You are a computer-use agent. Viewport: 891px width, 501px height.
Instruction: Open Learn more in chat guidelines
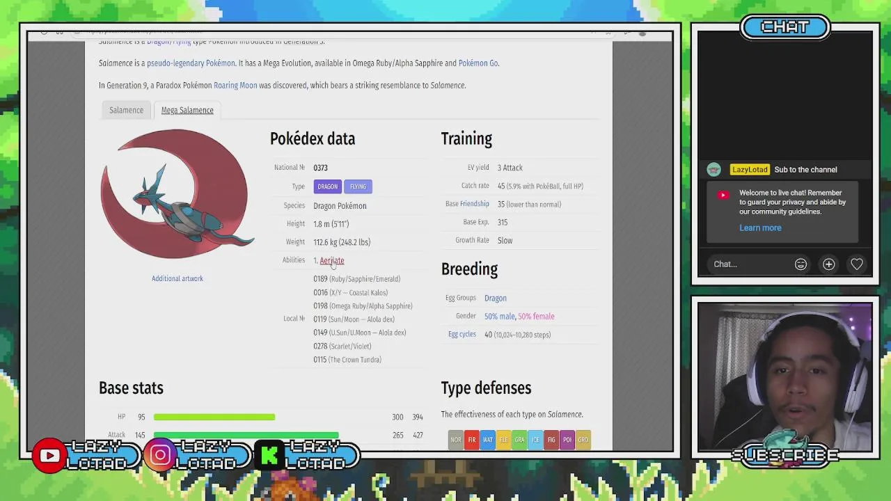tap(760, 228)
